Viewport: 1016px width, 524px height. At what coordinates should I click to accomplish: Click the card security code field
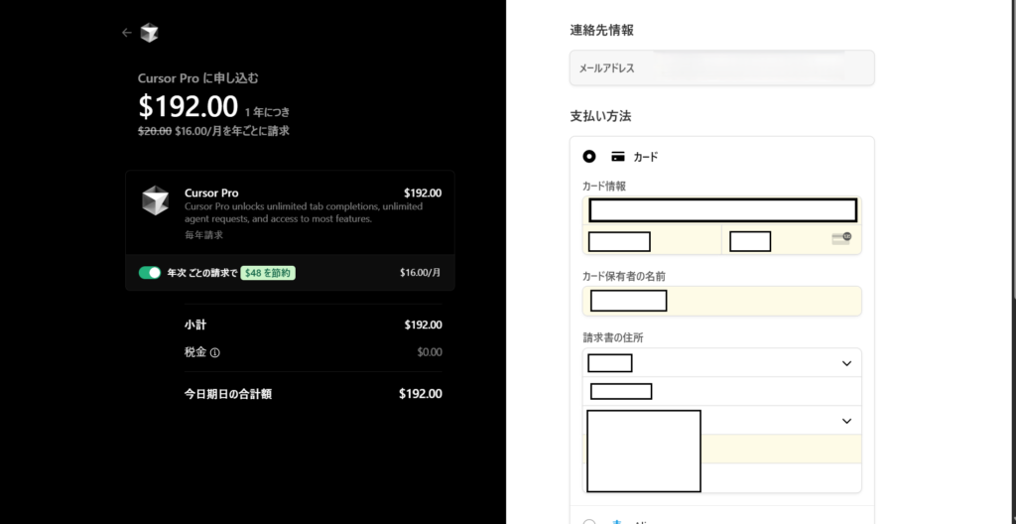779,240
